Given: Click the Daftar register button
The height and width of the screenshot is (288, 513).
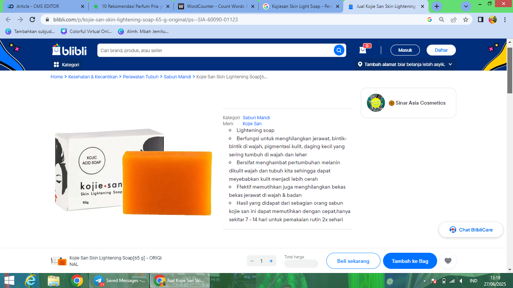Looking at the screenshot, I should pos(441,50).
